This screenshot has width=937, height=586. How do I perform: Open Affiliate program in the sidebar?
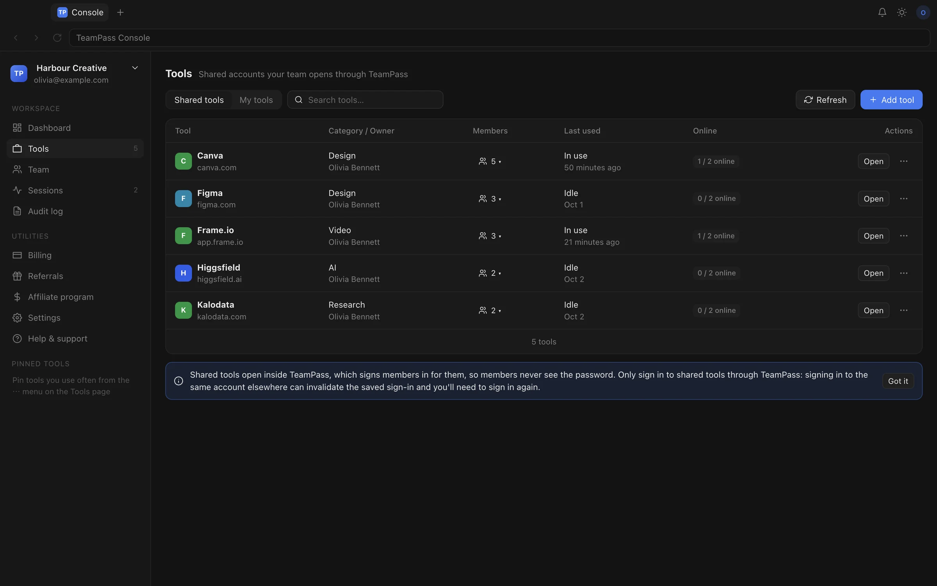pyautogui.click(x=75, y=297)
